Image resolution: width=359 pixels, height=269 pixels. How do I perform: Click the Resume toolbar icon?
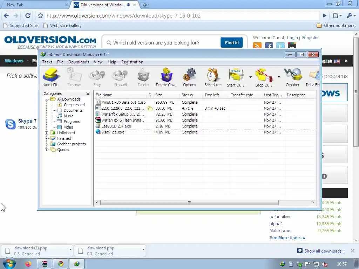tap(74, 77)
